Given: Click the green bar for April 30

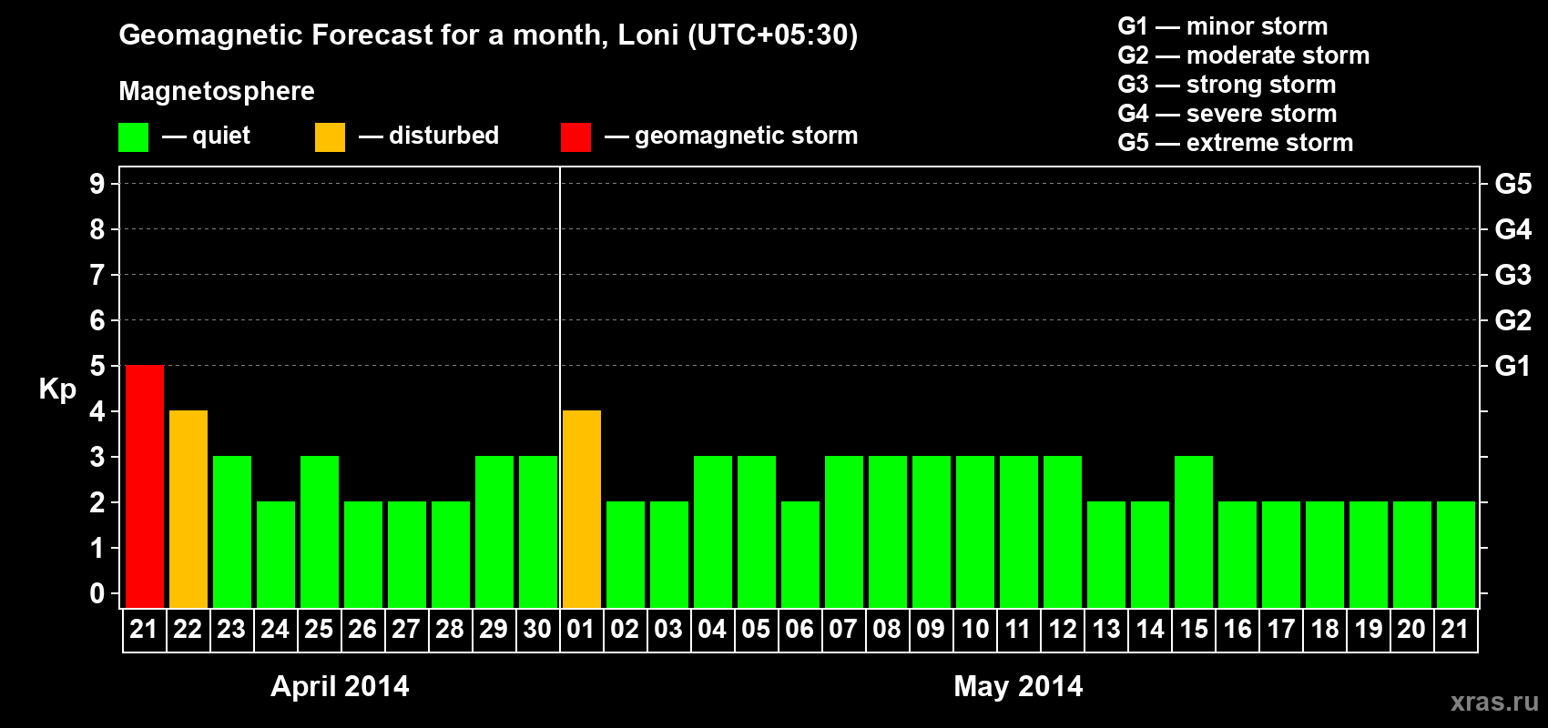Looking at the screenshot, I should pos(538,532).
